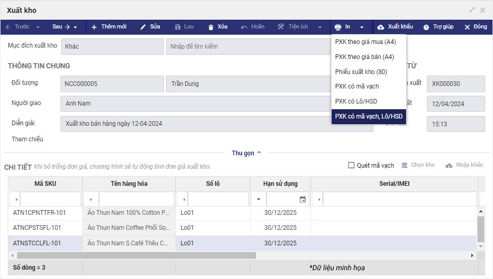Image resolution: width=493 pixels, height=279 pixels.
Task: Click the pencil icon for Sửa
Action: pos(143,27)
